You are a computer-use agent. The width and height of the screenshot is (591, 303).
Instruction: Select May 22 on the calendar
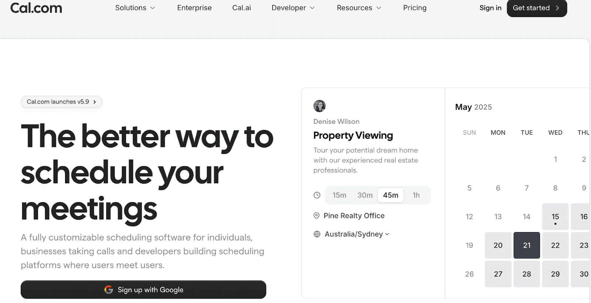pos(555,245)
